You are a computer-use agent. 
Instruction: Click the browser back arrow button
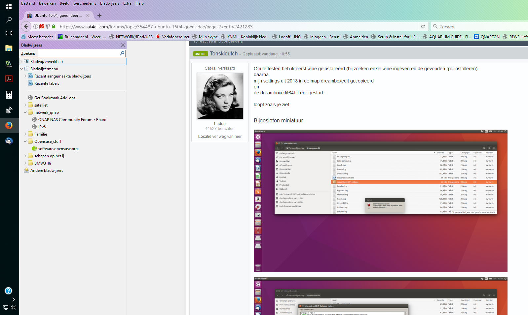26,26
